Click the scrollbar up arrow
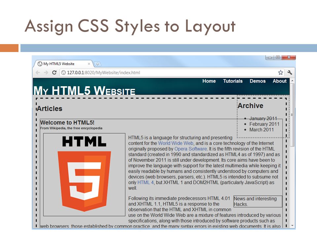Viewport: 317px width, 237px height. 292,81
